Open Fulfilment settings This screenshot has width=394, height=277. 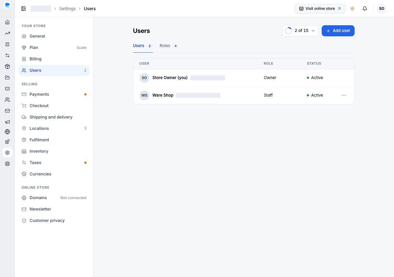click(x=54, y=140)
